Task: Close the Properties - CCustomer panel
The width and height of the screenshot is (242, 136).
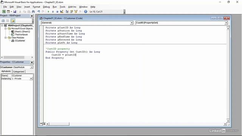Action: click(x=32, y=62)
